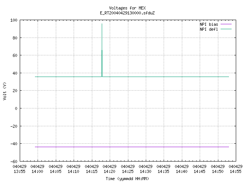This screenshot has width=243, height=182.
Task: Click the y-axis tick label 80
Action: click(x=15, y=38)
